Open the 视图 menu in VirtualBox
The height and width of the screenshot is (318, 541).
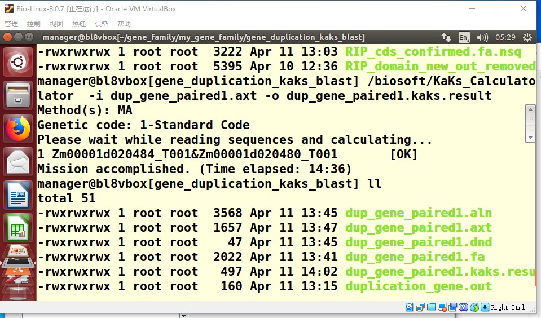pos(56,24)
